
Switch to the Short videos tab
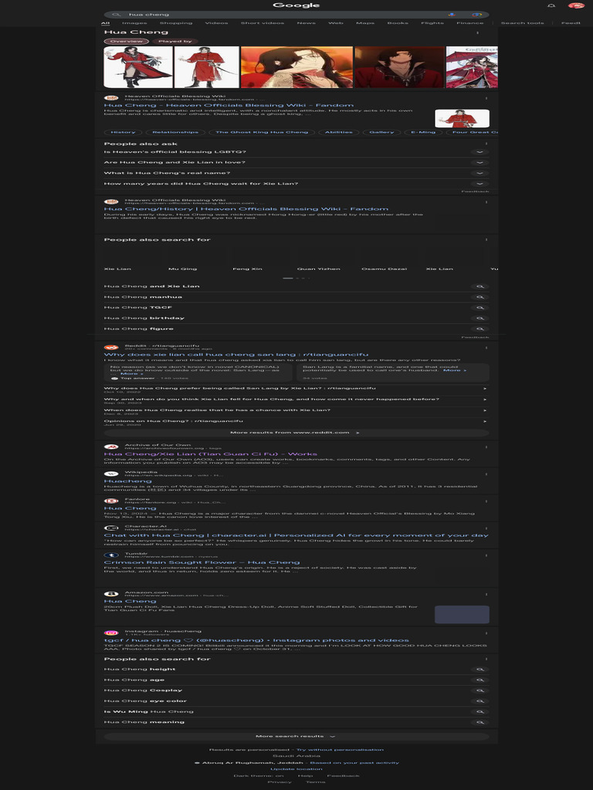pyautogui.click(x=263, y=22)
